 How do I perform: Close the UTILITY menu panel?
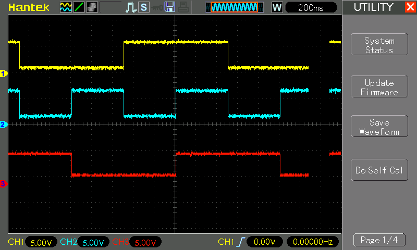[410, 7]
